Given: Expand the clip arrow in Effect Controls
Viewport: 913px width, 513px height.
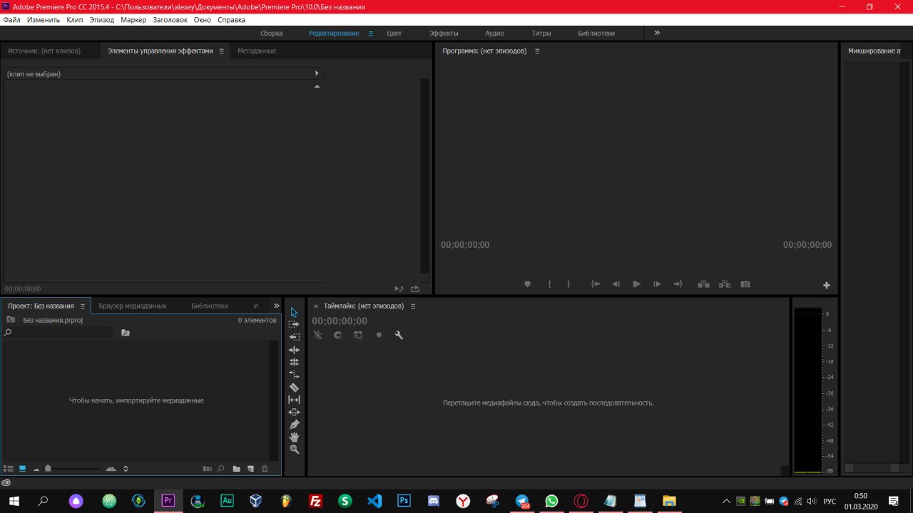Looking at the screenshot, I should (317, 73).
